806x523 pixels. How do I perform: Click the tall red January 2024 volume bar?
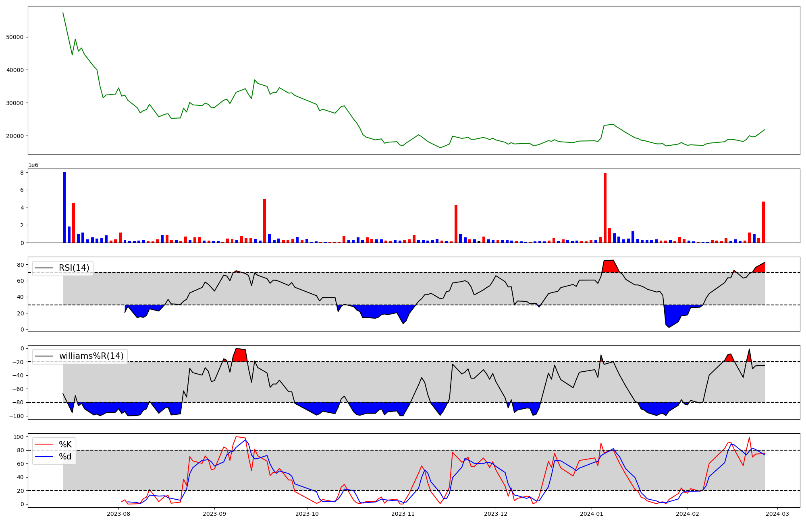point(605,208)
